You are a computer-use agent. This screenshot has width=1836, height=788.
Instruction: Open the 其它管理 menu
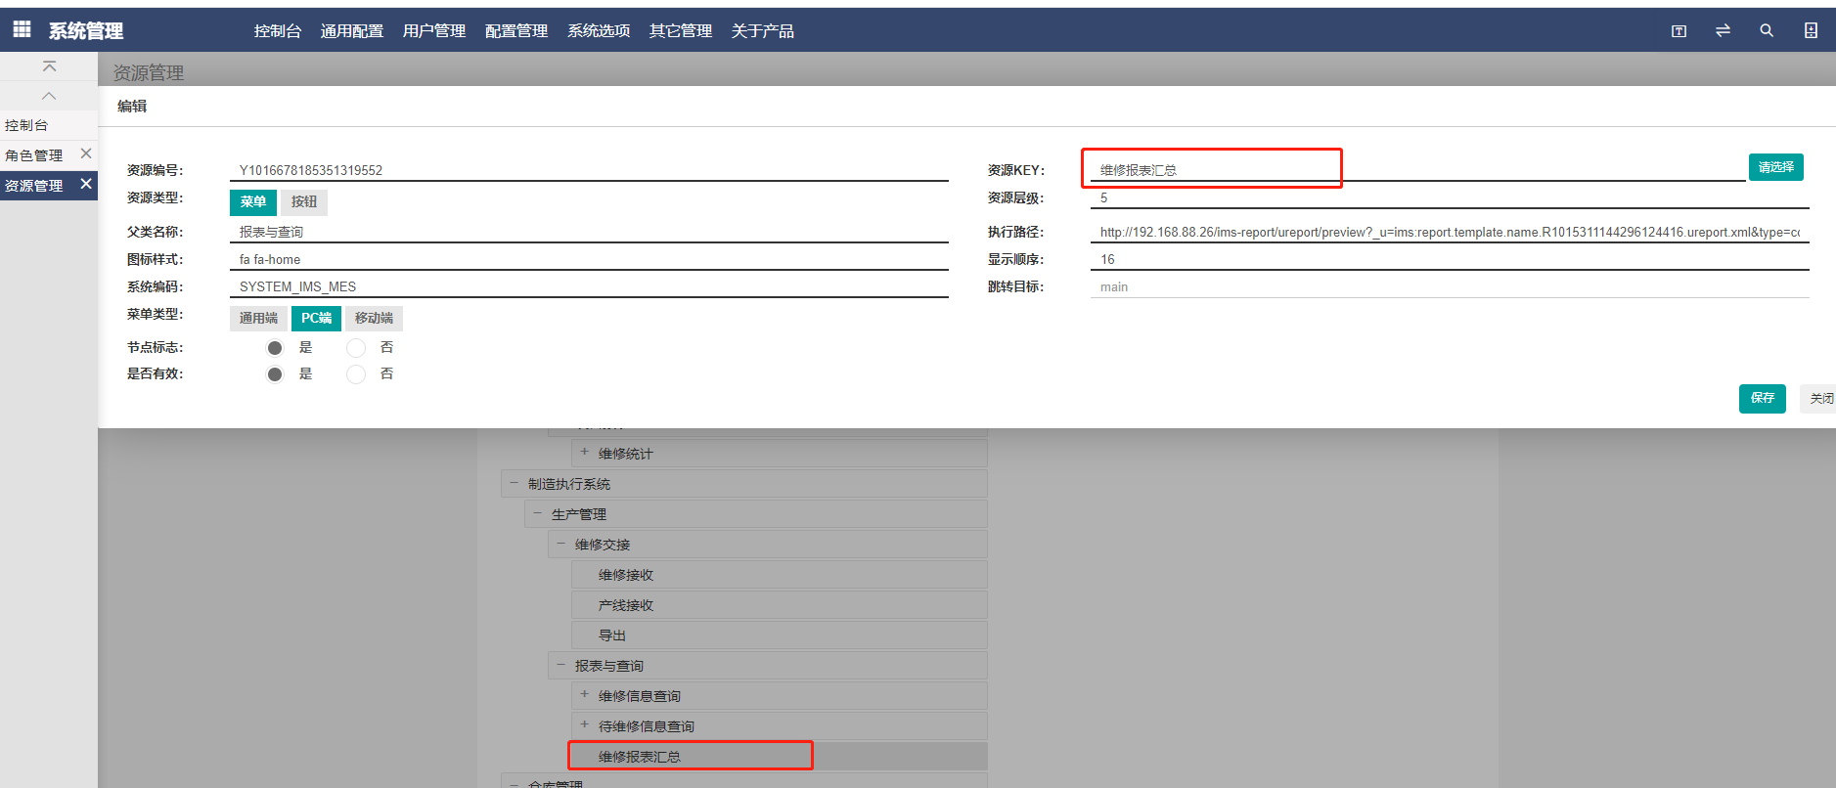coord(681,30)
